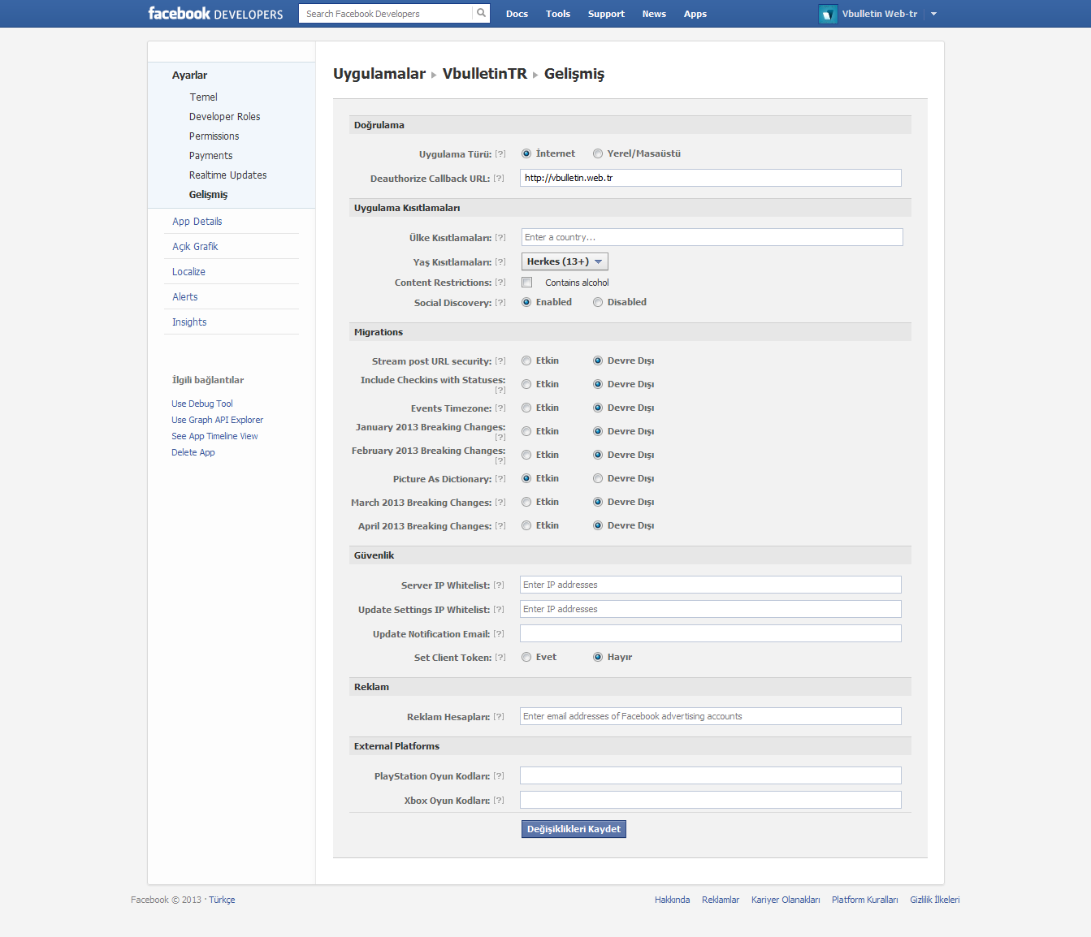Click help icon next to Social Discovery

tap(500, 303)
